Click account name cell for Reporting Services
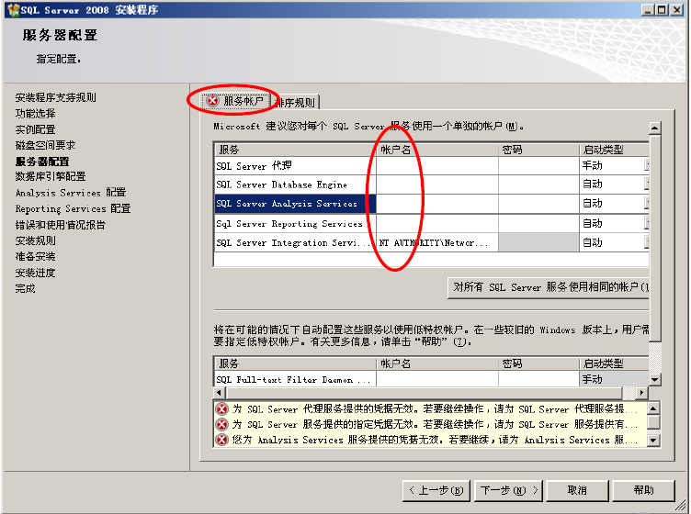The height and width of the screenshot is (514, 691). [x=437, y=223]
